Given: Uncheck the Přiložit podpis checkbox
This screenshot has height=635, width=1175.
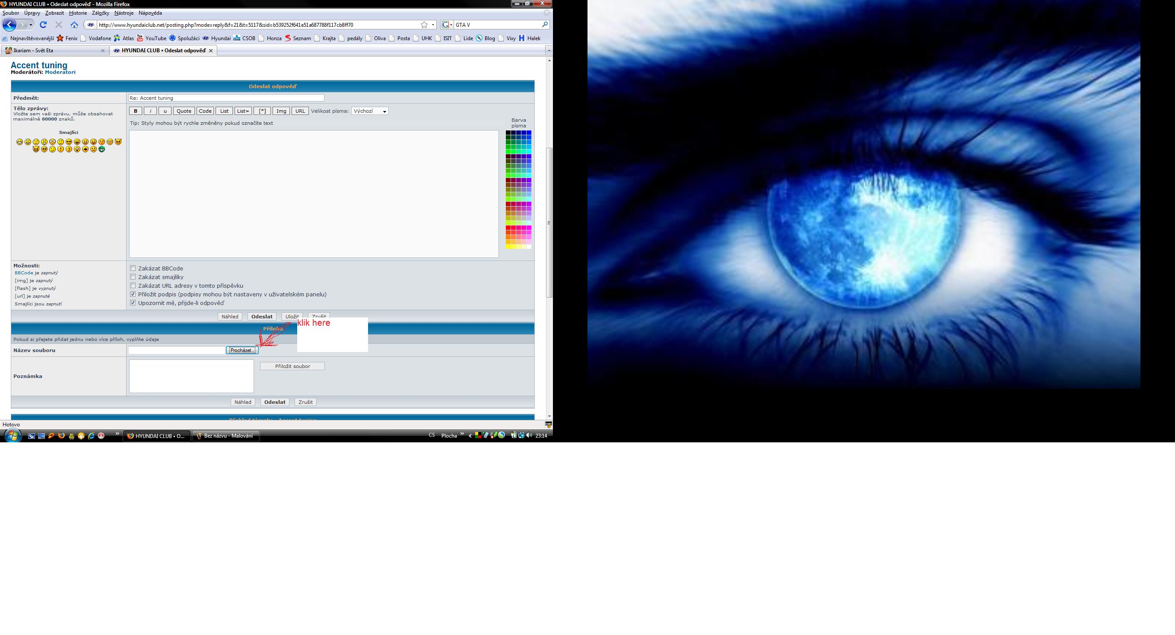Looking at the screenshot, I should coord(133,294).
